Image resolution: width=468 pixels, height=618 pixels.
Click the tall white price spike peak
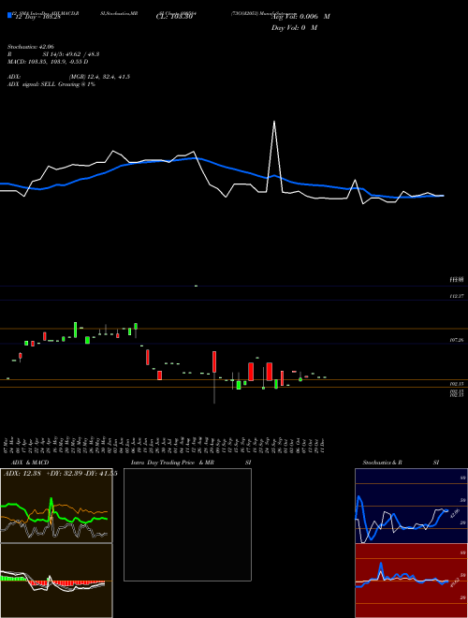pyautogui.click(x=274, y=122)
